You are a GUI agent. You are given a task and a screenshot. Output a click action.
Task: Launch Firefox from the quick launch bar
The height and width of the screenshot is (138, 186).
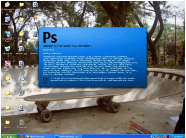[x=22, y=136]
